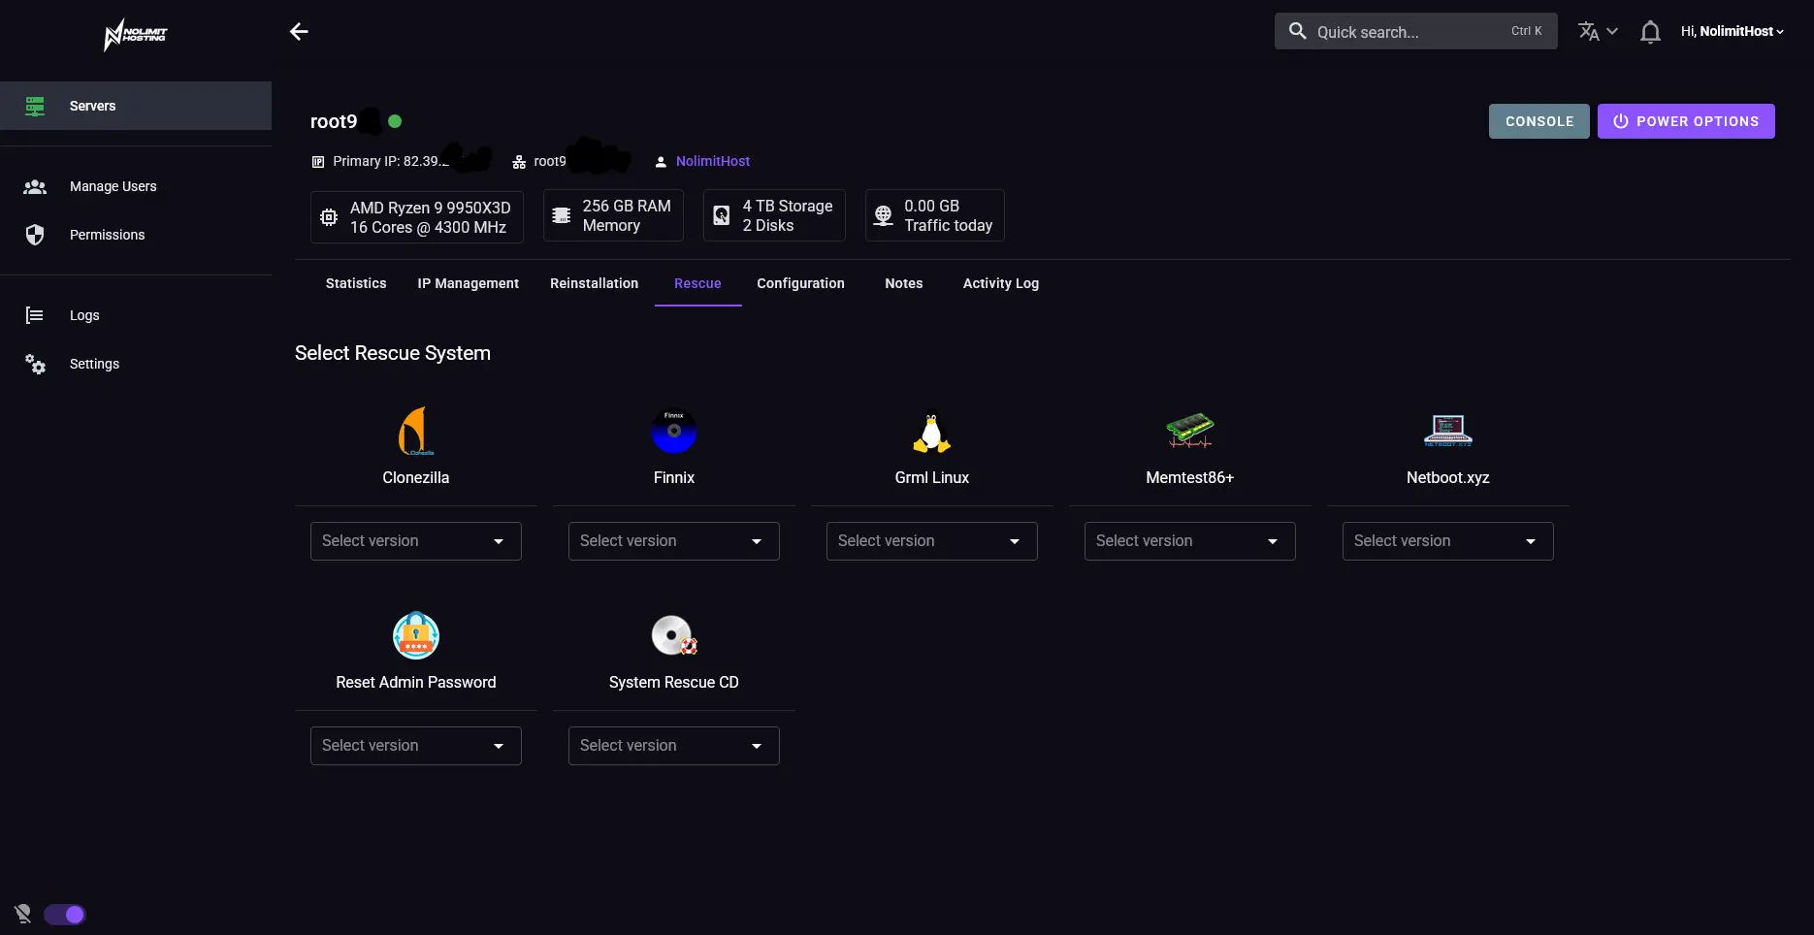The height and width of the screenshot is (935, 1814).
Task: Open the language translate icon menu
Action: click(x=1598, y=32)
